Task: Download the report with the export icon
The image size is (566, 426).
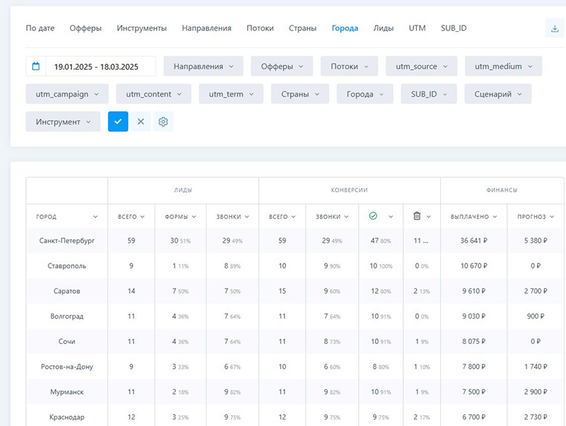Action: coord(555,28)
